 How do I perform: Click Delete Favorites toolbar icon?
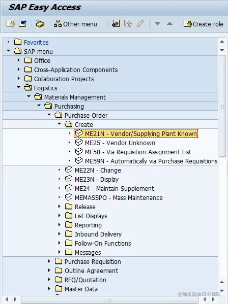[128, 24]
